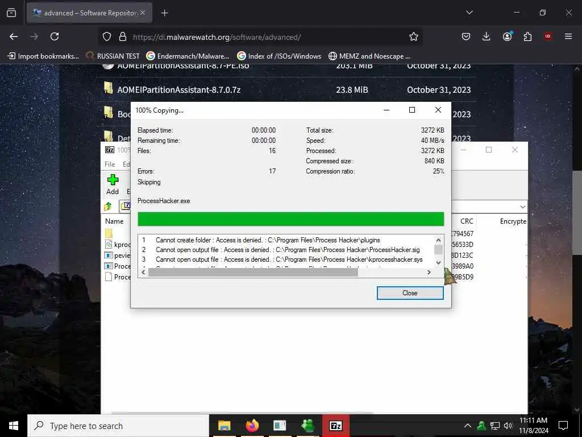The width and height of the screenshot is (582, 437).
Task: Click the green people taskbar icon
Action: coord(307,426)
